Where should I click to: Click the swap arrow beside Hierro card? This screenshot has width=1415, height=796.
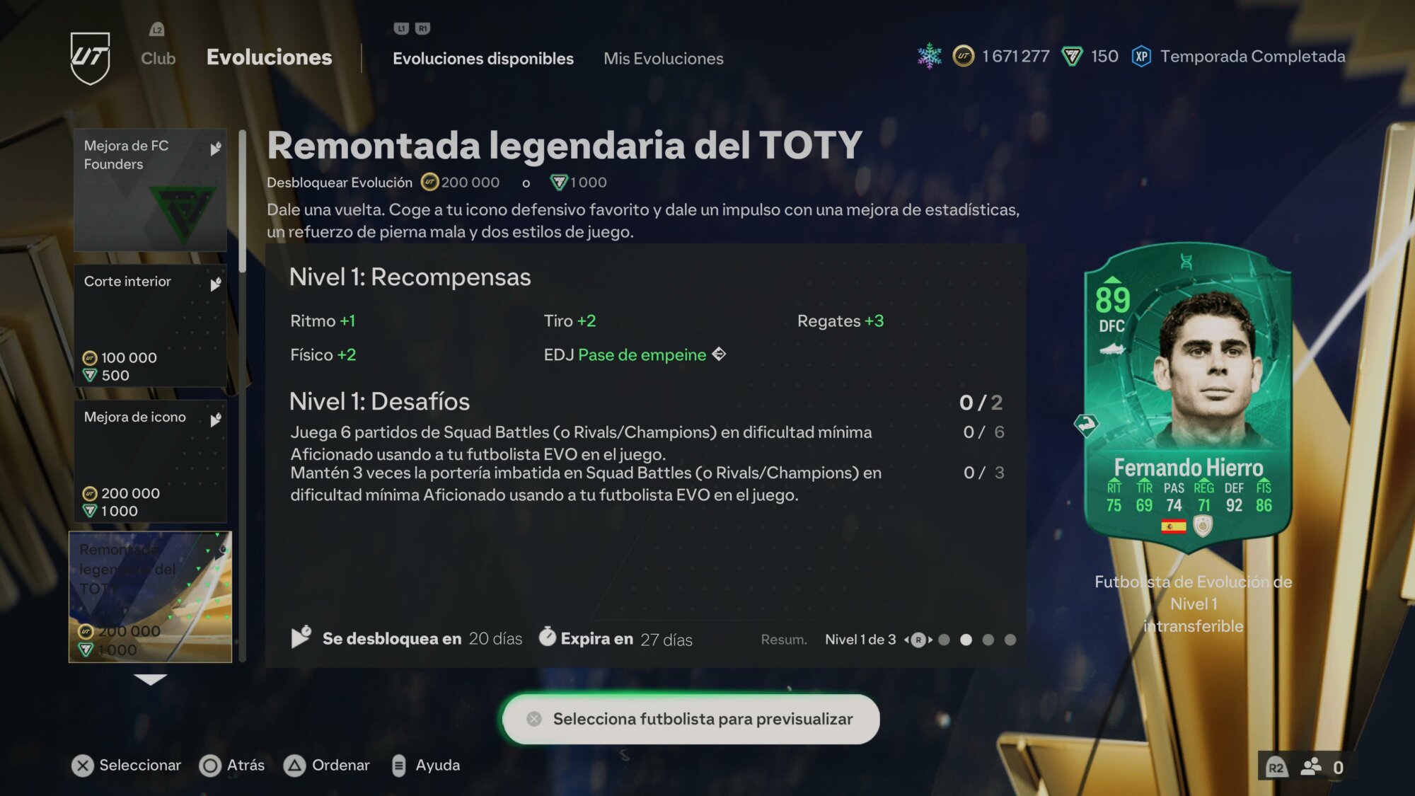pyautogui.click(x=1085, y=425)
